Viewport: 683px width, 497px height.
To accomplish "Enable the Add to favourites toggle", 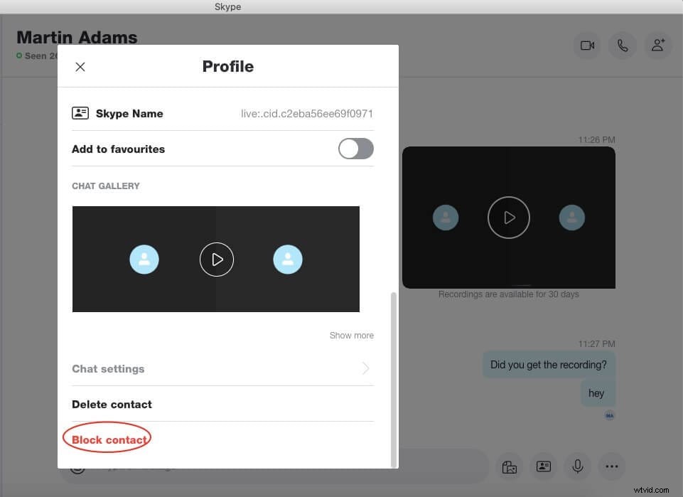I will pyautogui.click(x=355, y=149).
